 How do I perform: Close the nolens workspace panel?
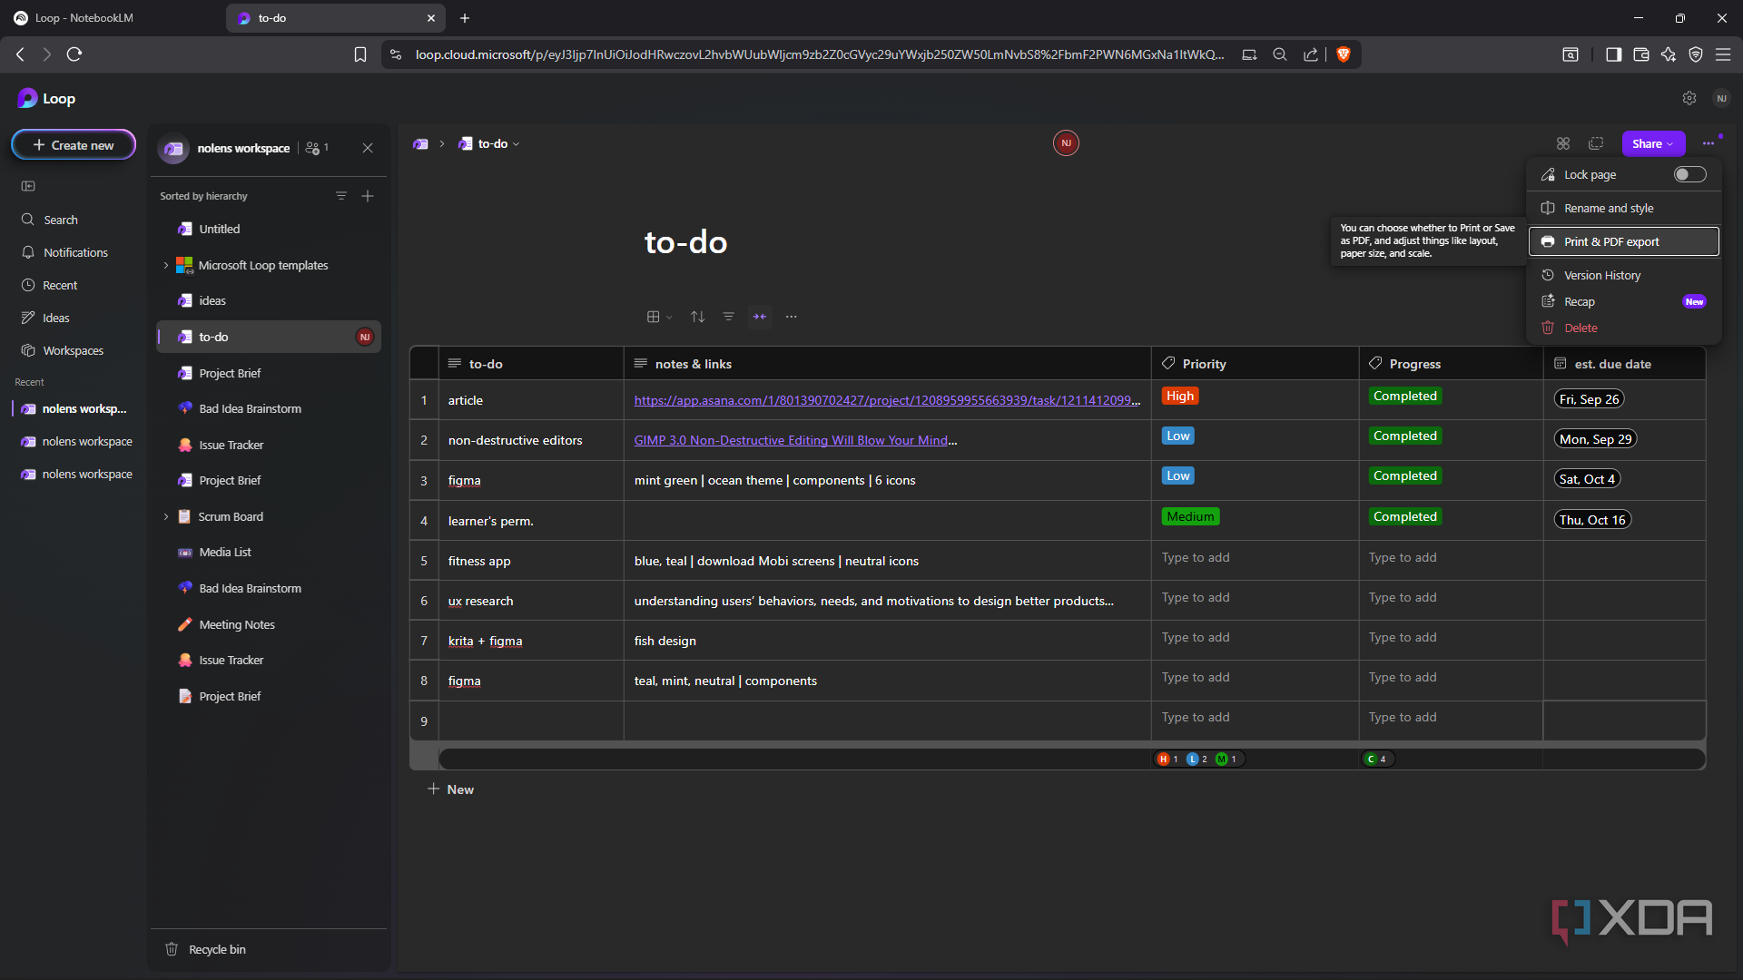[x=368, y=148]
